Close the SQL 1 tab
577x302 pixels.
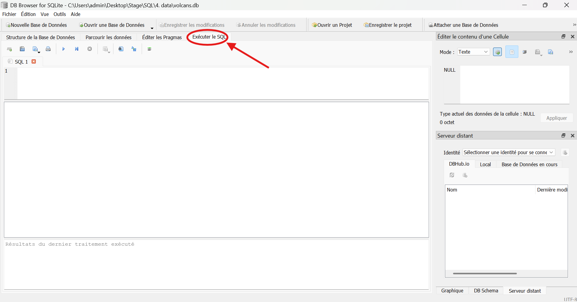(x=34, y=61)
